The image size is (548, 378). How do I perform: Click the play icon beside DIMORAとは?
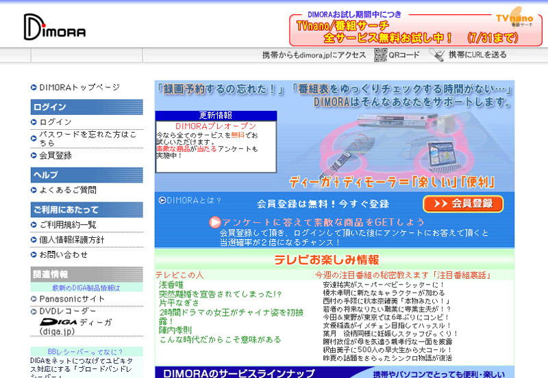click(x=162, y=200)
